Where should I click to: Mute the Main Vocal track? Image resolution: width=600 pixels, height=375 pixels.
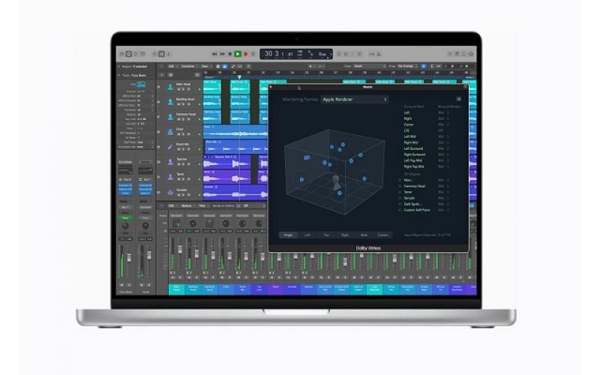[x=178, y=88]
